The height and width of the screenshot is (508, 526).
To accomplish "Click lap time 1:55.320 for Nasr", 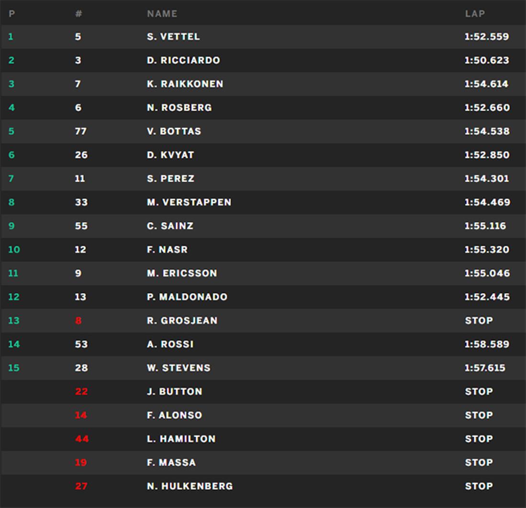I will 487,249.
